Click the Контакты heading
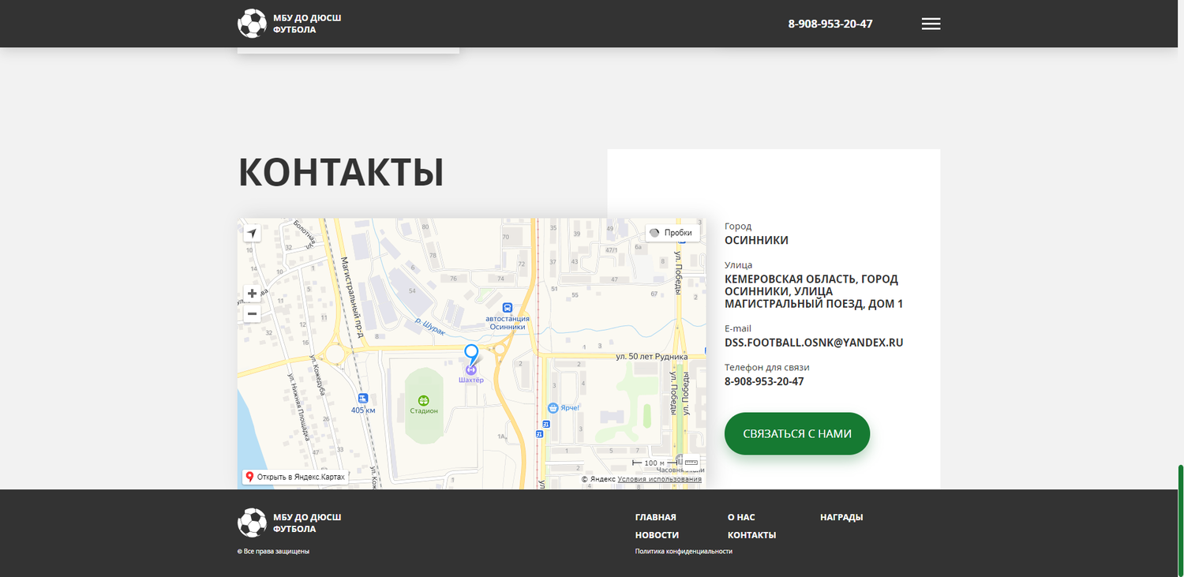 pos(341,172)
